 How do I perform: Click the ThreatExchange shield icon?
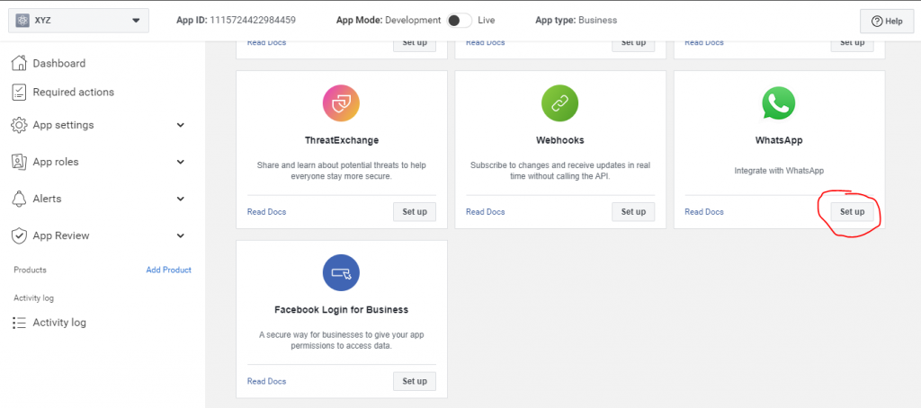(341, 103)
